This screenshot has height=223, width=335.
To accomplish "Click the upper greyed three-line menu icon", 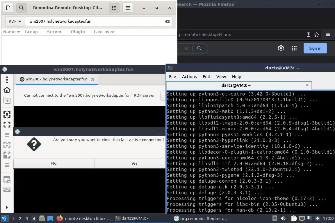I will tap(7, 135).
